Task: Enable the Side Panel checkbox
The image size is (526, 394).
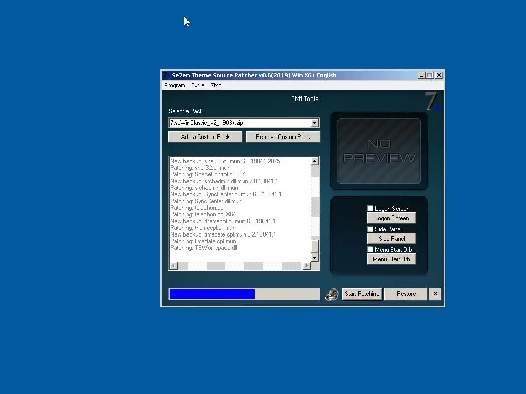Action: pos(370,229)
